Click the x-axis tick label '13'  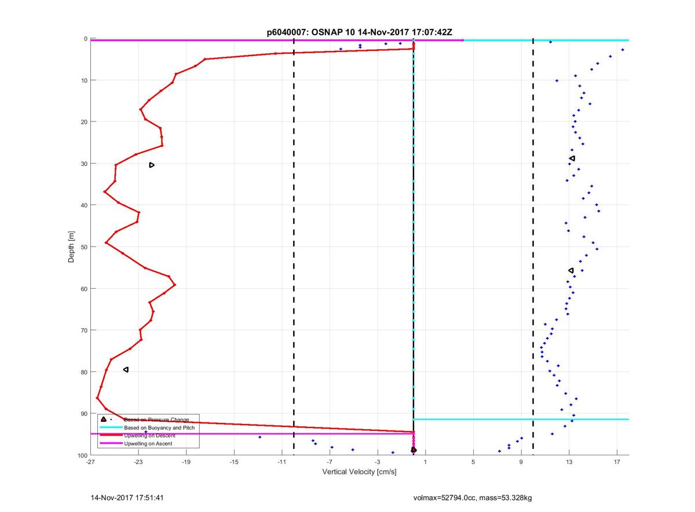569,462
